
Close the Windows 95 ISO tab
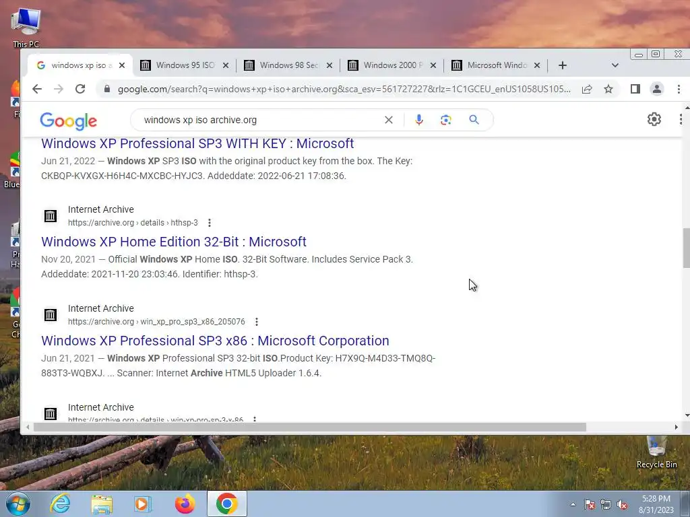point(226,65)
